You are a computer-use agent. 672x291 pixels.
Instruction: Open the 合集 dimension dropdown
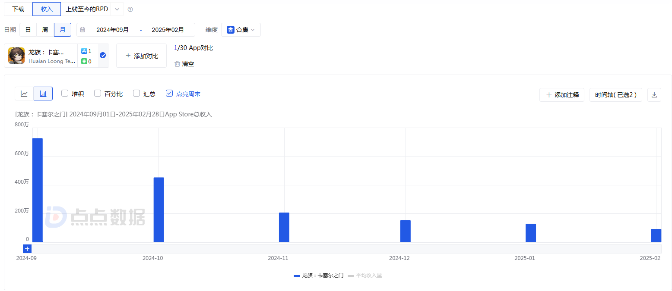pyautogui.click(x=241, y=30)
